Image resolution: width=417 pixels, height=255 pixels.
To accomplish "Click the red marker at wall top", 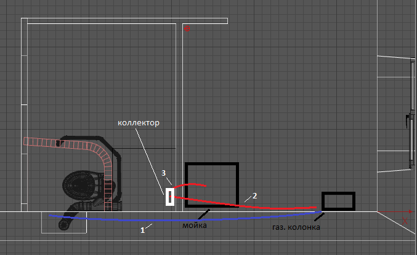I will (x=187, y=26).
